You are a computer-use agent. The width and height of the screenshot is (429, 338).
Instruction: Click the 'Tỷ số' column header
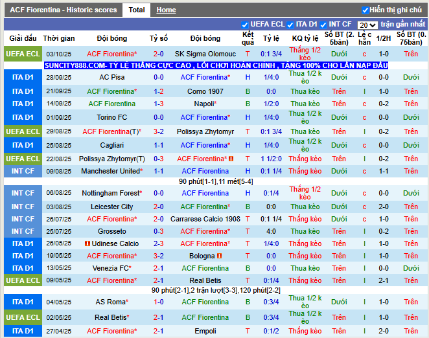coord(158,38)
